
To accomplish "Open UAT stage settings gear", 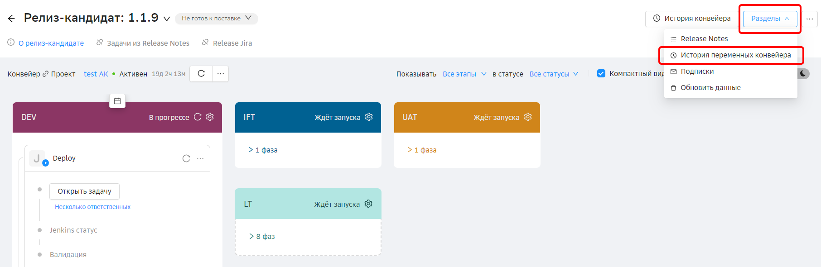I will 528,117.
